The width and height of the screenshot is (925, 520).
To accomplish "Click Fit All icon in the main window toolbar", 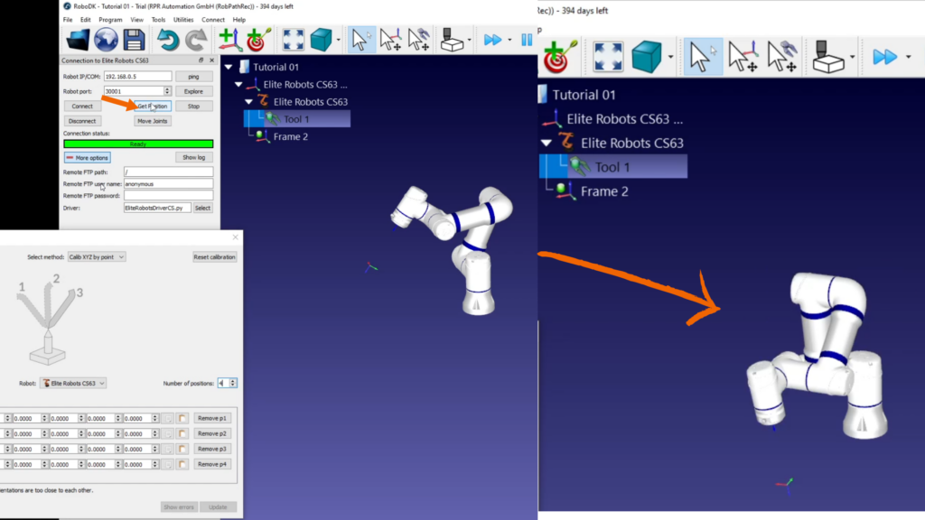I will (293, 40).
